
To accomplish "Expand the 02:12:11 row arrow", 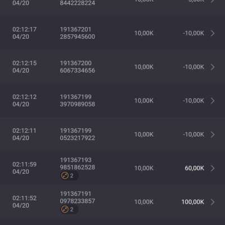I will pyautogui.click(x=213, y=134).
